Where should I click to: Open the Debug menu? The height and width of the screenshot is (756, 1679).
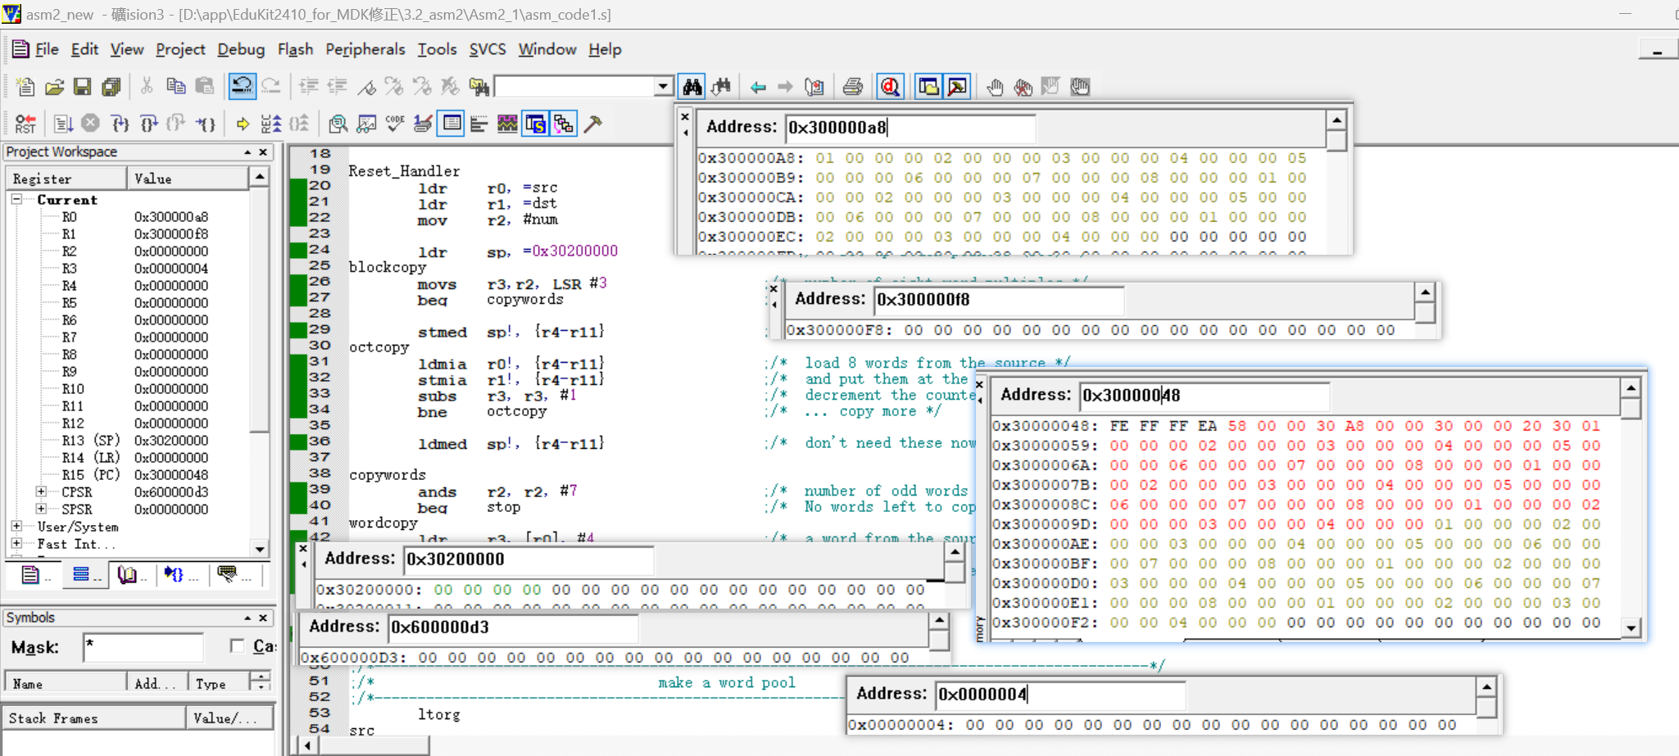(x=240, y=49)
